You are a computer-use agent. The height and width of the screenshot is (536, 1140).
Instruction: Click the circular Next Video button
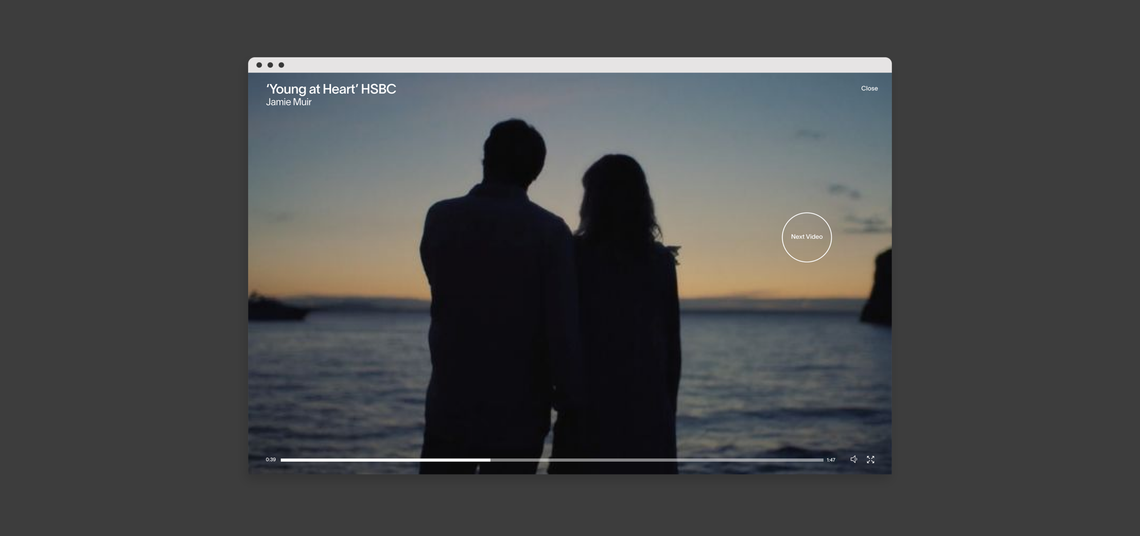(806, 237)
